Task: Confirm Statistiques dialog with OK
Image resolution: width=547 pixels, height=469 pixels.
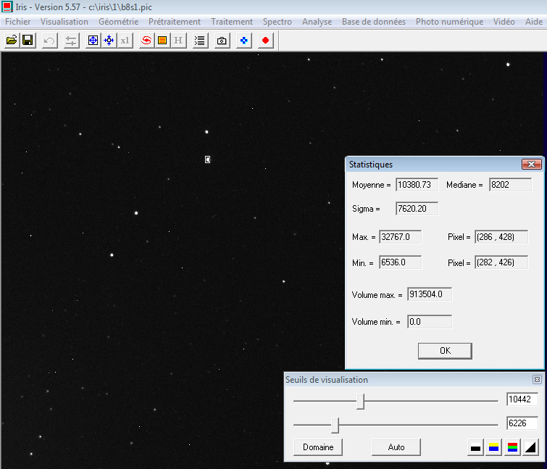Action: [x=445, y=351]
